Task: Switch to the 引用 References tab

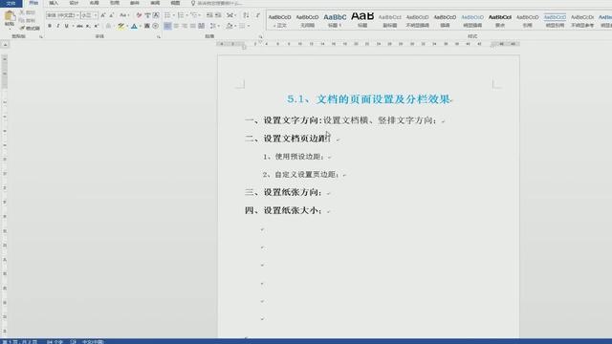Action: 115,3
